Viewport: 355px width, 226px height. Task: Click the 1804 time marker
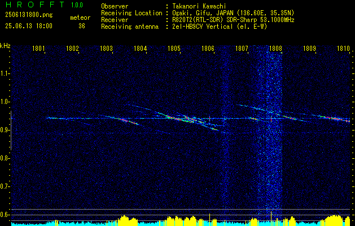click(140, 48)
